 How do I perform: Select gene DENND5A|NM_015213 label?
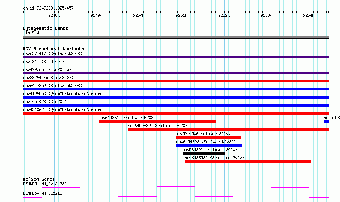(x=42, y=193)
